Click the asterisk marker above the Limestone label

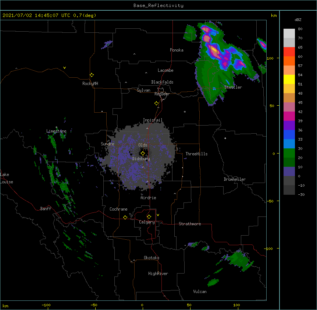56,127
